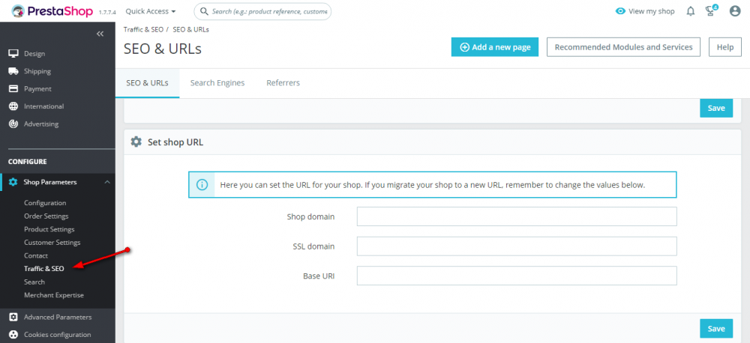
Task: Click into the Base URI field
Action: click(x=517, y=276)
